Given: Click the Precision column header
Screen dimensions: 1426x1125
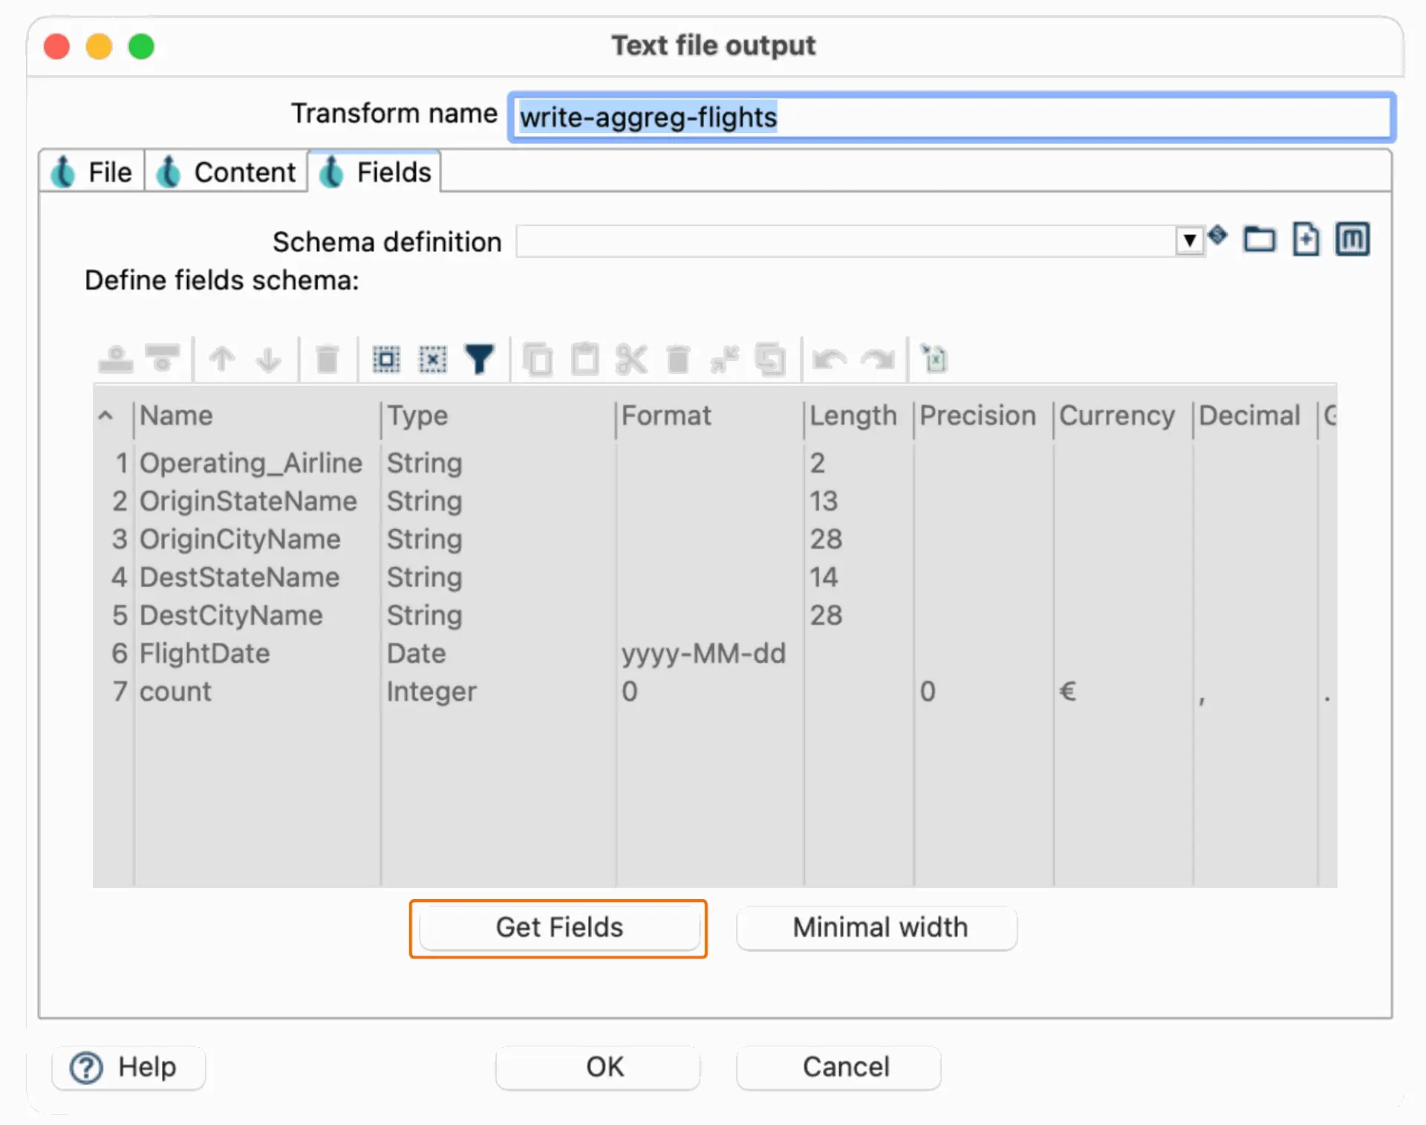Looking at the screenshot, I should 983,416.
